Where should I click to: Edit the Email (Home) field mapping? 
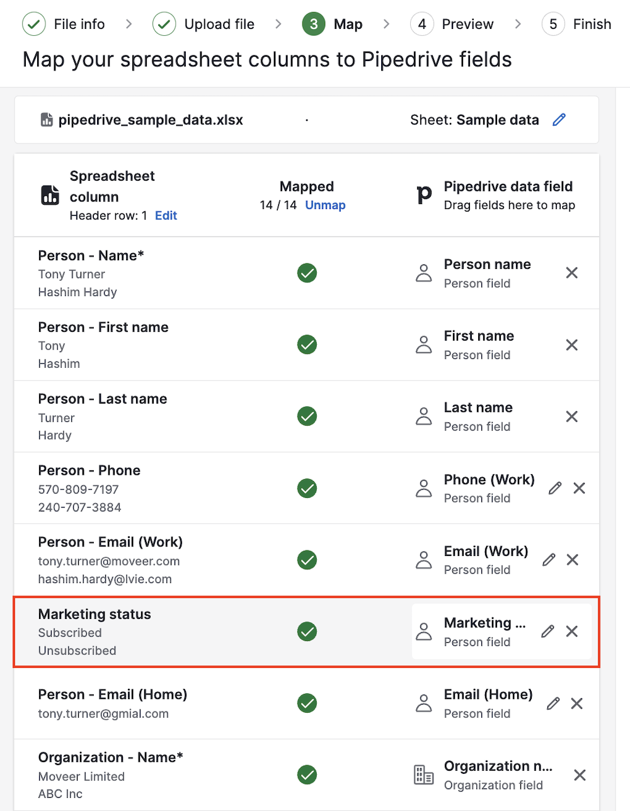[553, 703]
